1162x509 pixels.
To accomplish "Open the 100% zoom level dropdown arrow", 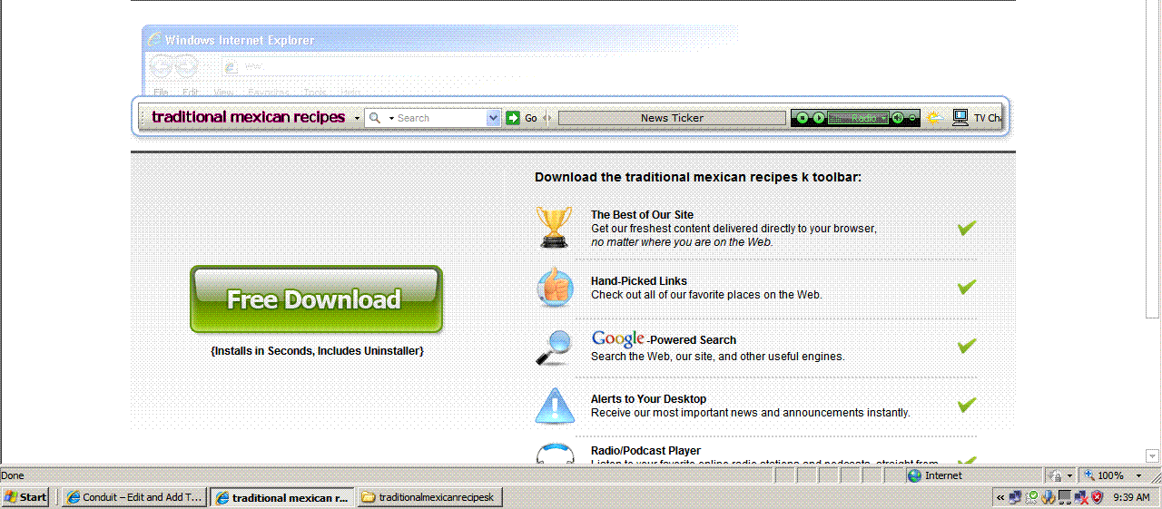I will (x=1138, y=475).
